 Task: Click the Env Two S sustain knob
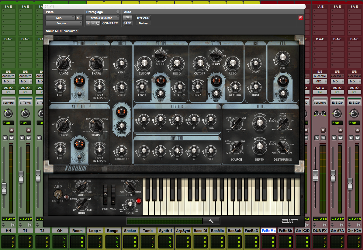pos(177,151)
